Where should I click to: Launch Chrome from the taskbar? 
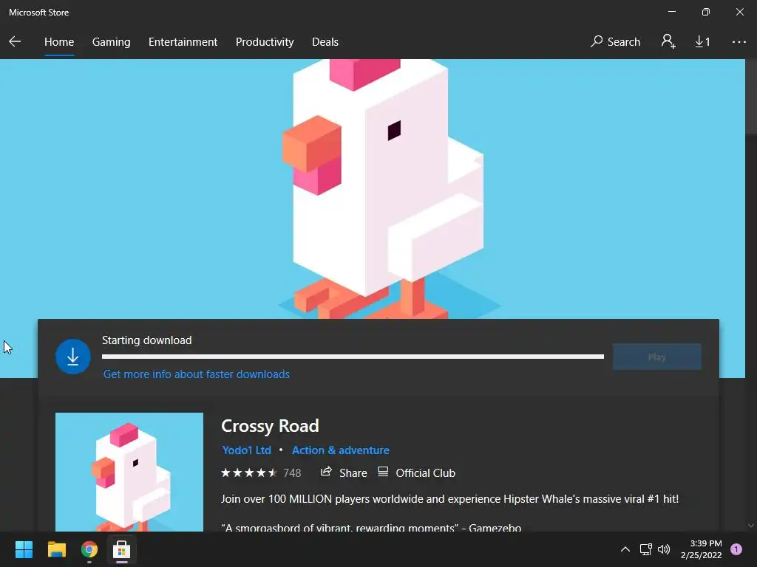(89, 549)
